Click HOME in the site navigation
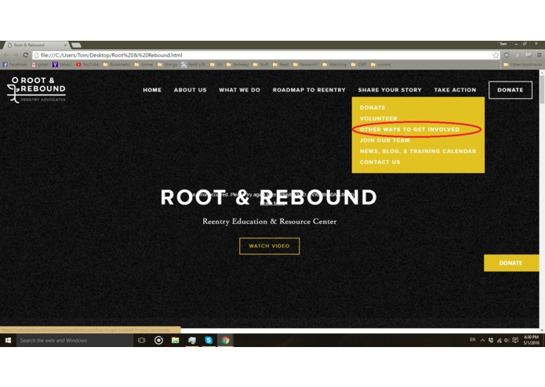545x387 pixels. [x=152, y=90]
